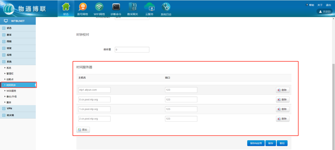Expand the VPN sidebar section

(9, 108)
